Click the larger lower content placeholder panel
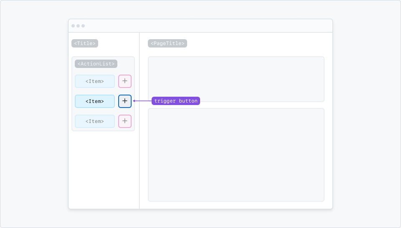The height and width of the screenshot is (228, 401). 236,155
